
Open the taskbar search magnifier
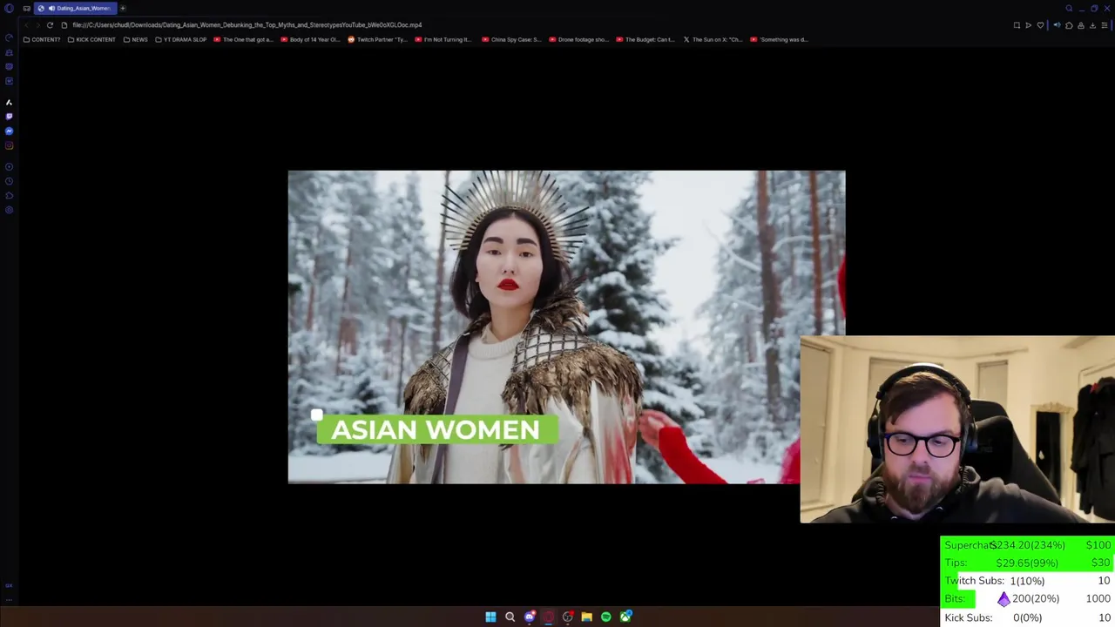tap(510, 617)
